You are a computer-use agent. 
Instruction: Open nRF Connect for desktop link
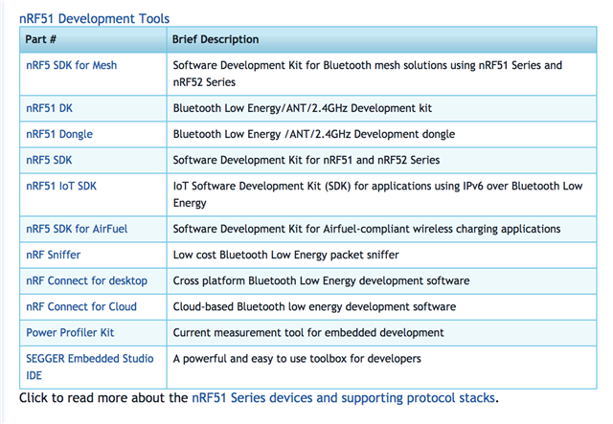(87, 281)
